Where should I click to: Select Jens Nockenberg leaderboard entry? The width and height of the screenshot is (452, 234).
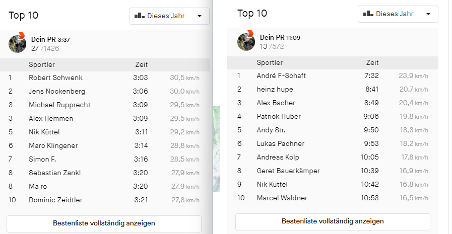pos(57,92)
